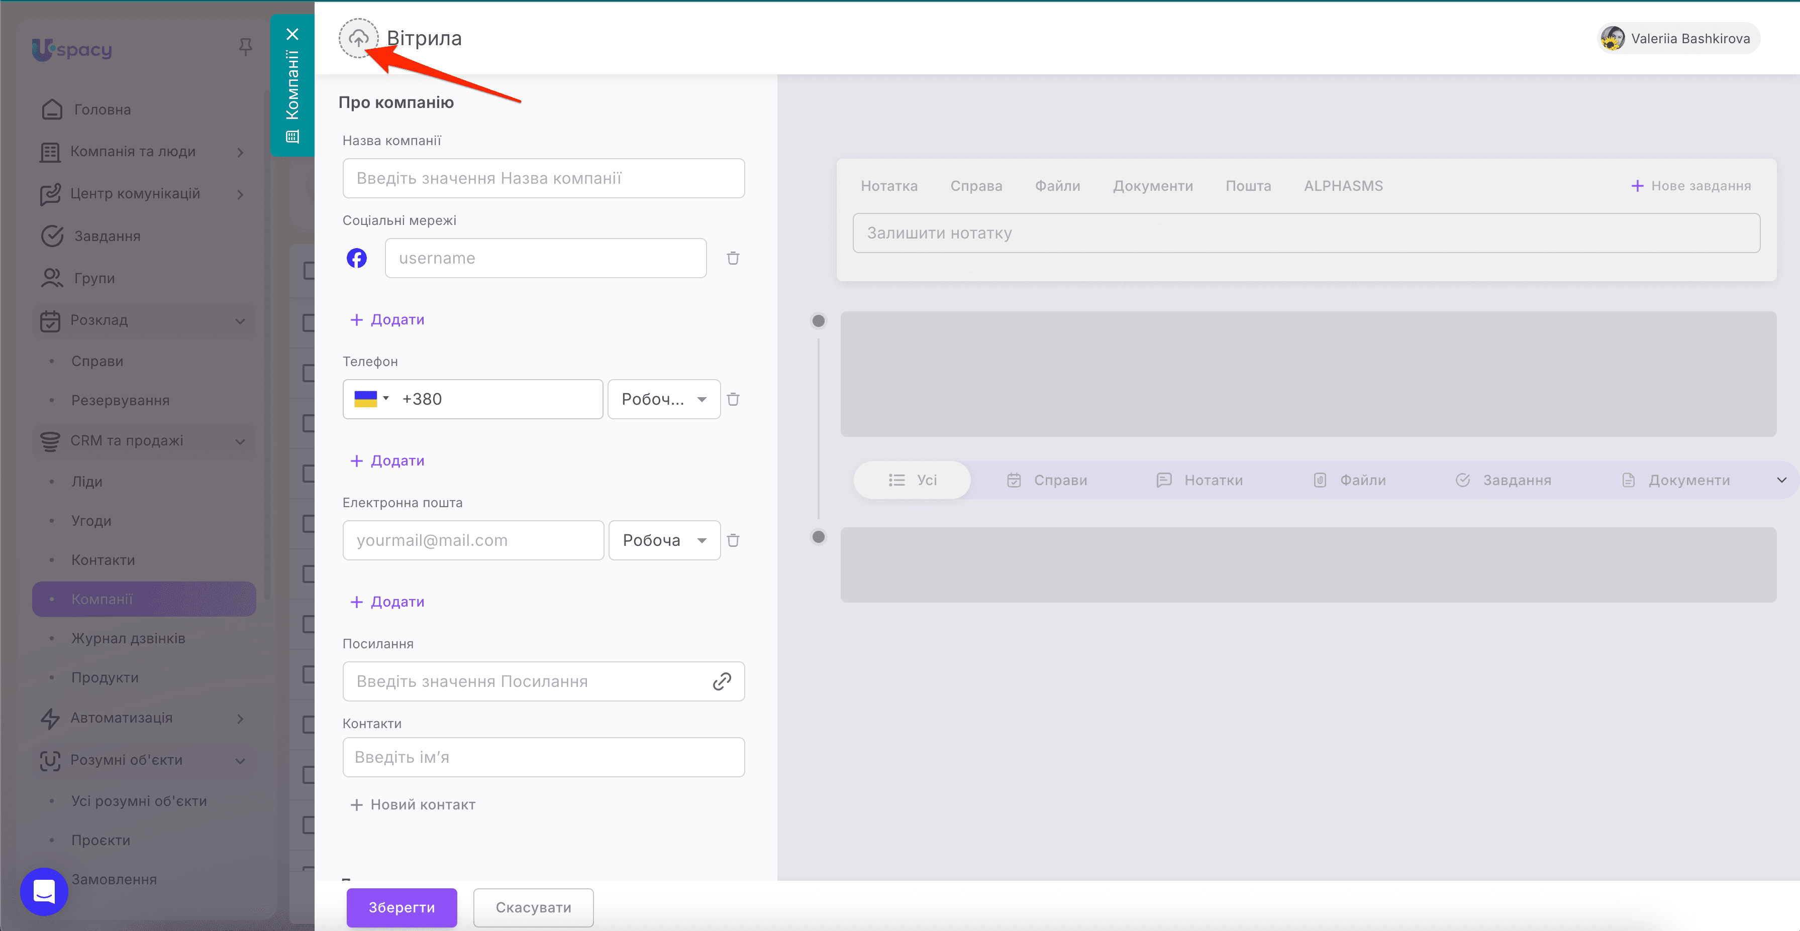
Task: Delete the social network username row
Action: pyautogui.click(x=732, y=259)
